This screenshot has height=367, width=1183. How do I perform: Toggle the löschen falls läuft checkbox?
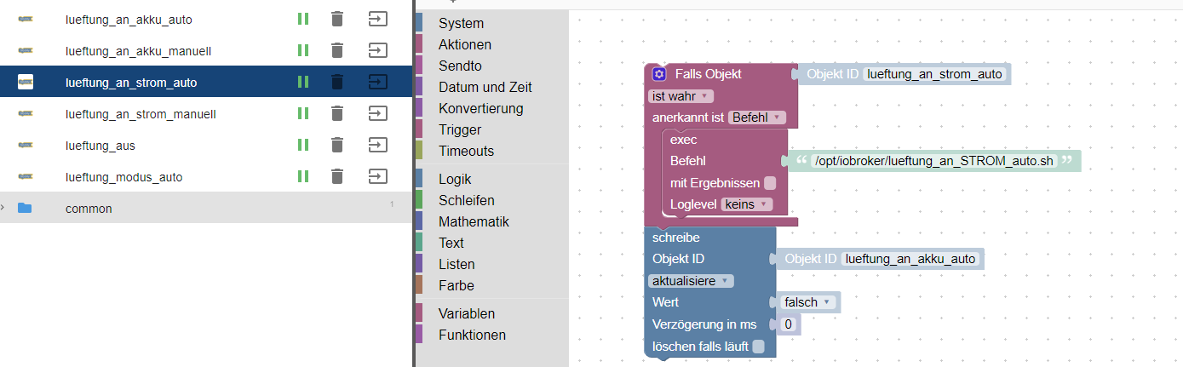[759, 346]
